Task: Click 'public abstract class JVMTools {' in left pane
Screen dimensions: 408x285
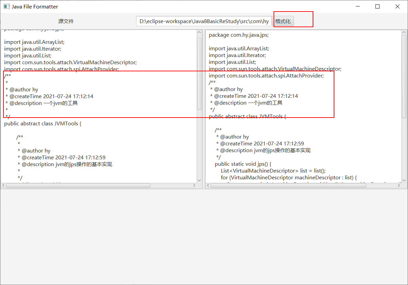Action: (43, 123)
